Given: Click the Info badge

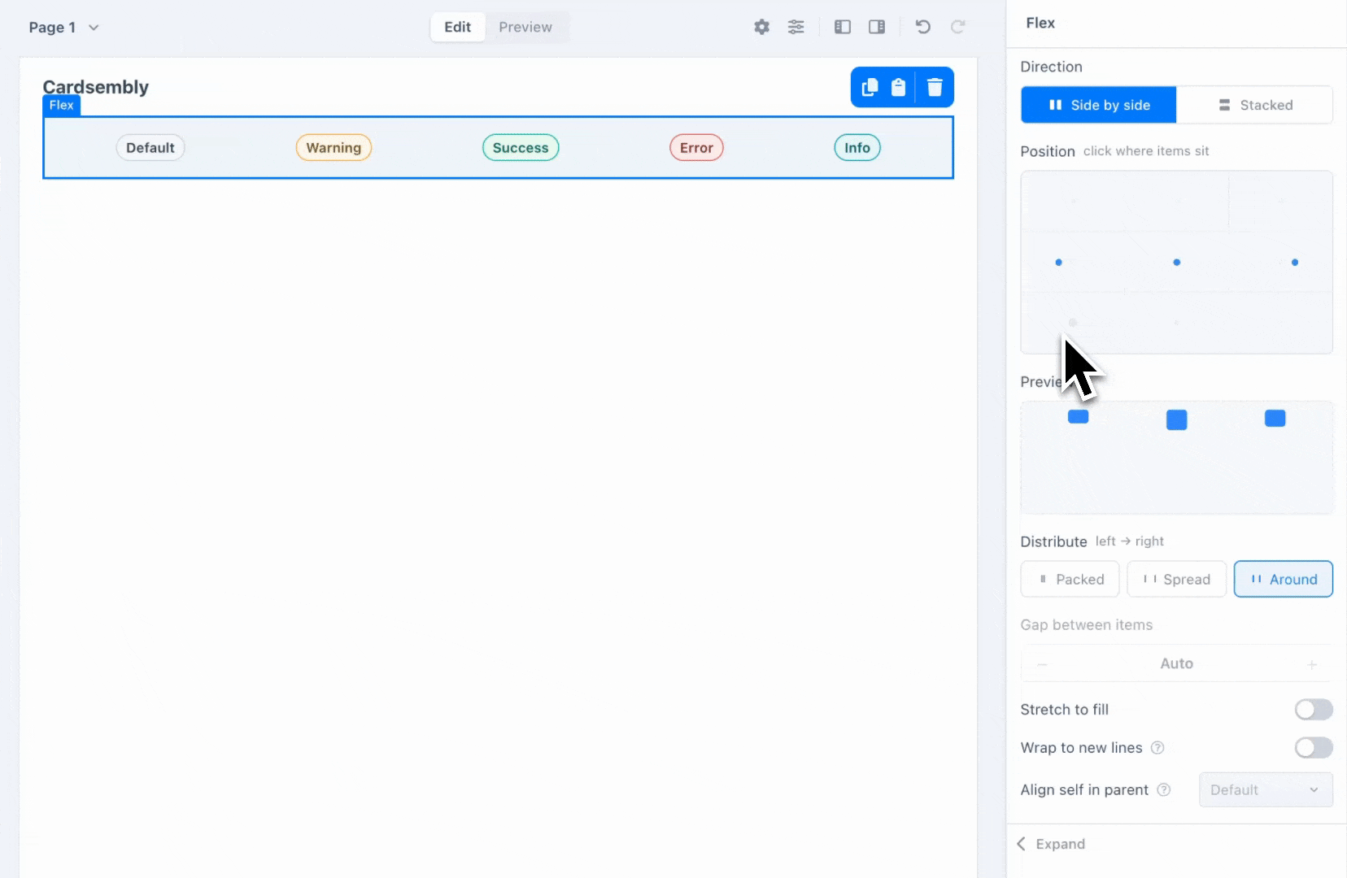Looking at the screenshot, I should coord(857,148).
